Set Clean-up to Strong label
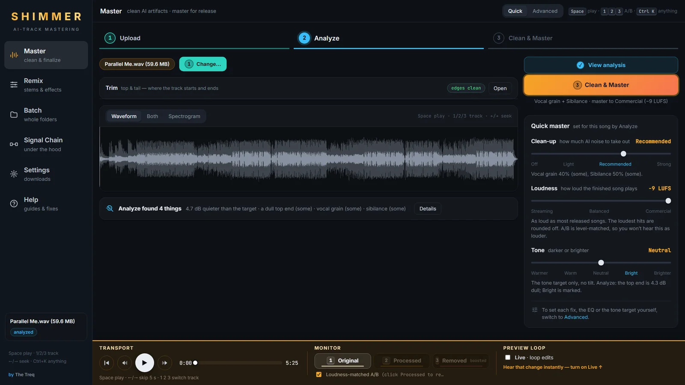Screen dimensions: 685x385 click(664, 164)
